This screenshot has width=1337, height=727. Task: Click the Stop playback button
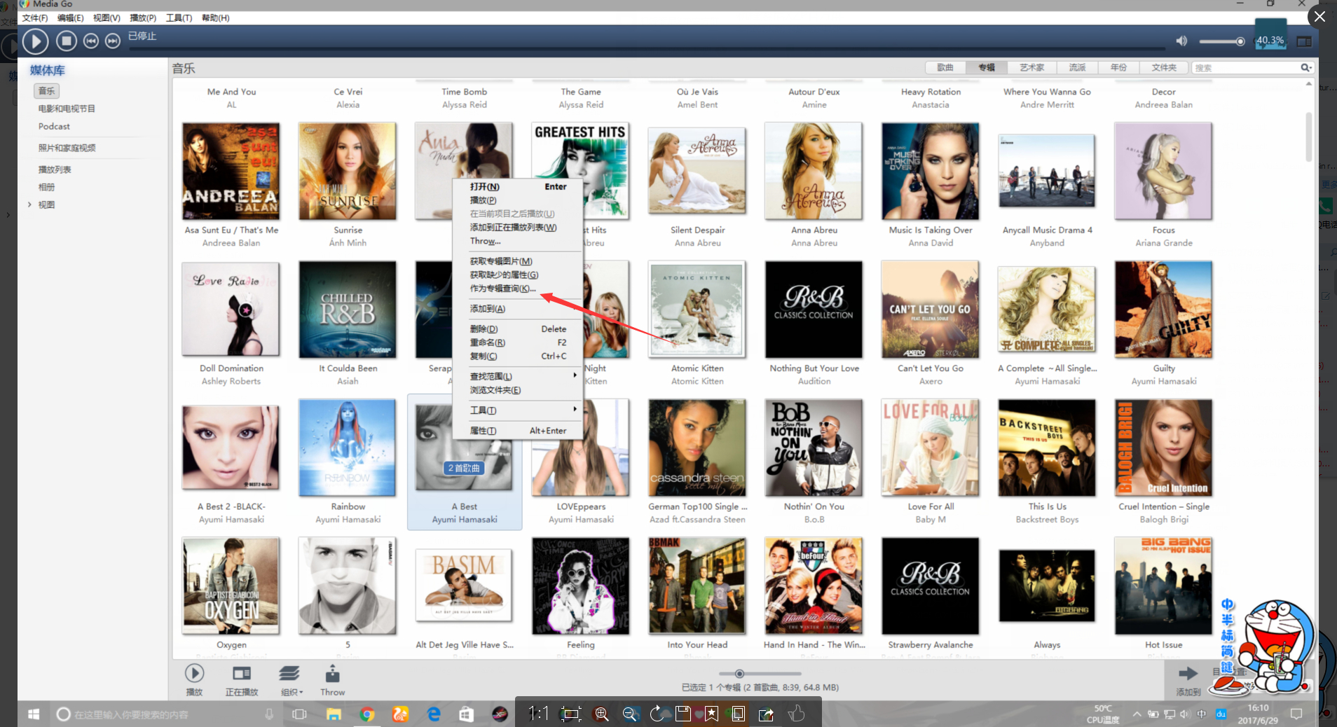[x=67, y=41]
